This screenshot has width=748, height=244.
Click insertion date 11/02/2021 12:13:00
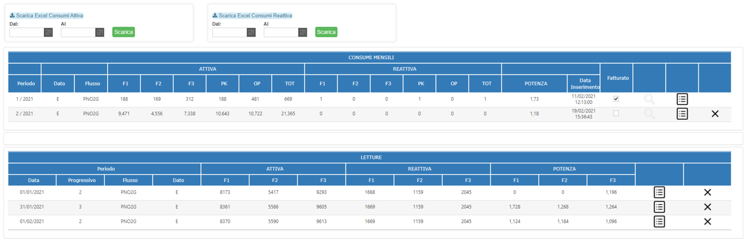click(583, 99)
